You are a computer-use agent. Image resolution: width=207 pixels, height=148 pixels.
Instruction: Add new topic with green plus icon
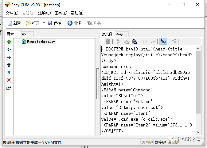coord(9,42)
